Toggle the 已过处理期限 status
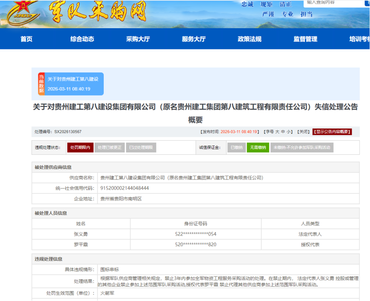370x301 pixels. click(141, 148)
